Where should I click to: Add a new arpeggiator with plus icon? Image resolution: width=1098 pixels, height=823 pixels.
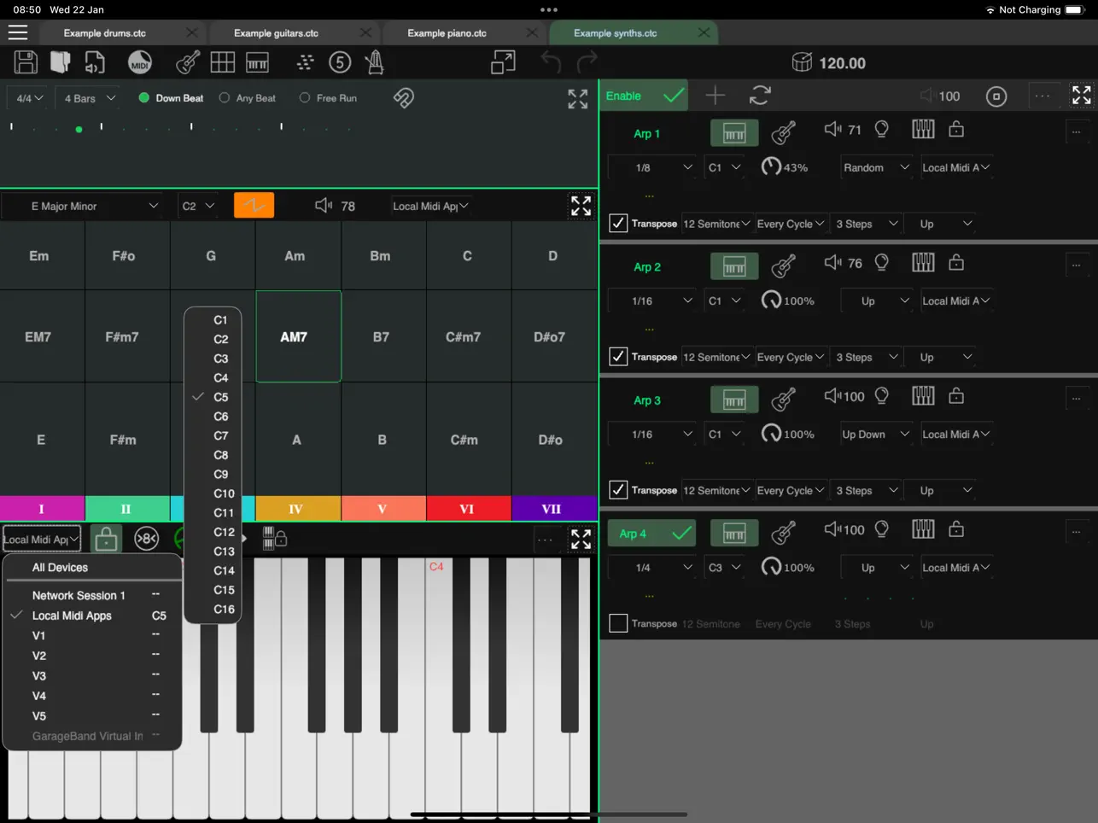tap(715, 96)
